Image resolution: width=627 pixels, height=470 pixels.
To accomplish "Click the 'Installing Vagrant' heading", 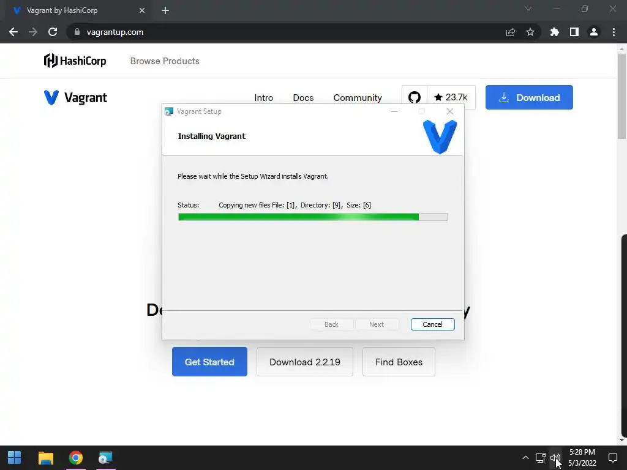I will click(x=211, y=136).
